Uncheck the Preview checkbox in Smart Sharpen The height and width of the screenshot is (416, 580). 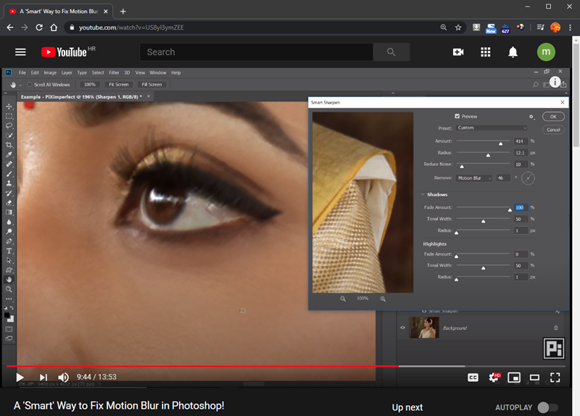pos(457,116)
